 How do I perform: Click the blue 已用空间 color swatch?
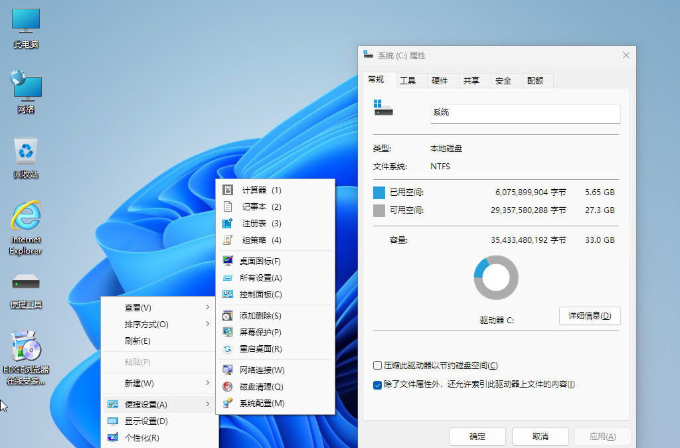pyautogui.click(x=379, y=192)
